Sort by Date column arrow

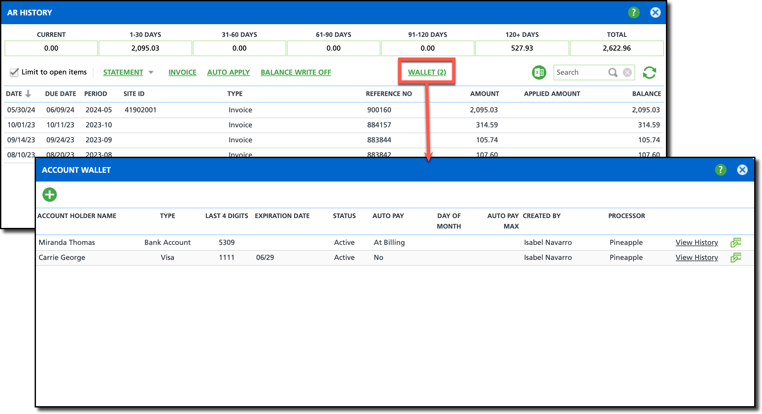coord(28,94)
